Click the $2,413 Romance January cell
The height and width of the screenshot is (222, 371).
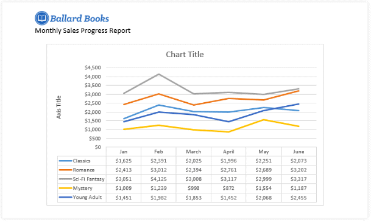124,170
